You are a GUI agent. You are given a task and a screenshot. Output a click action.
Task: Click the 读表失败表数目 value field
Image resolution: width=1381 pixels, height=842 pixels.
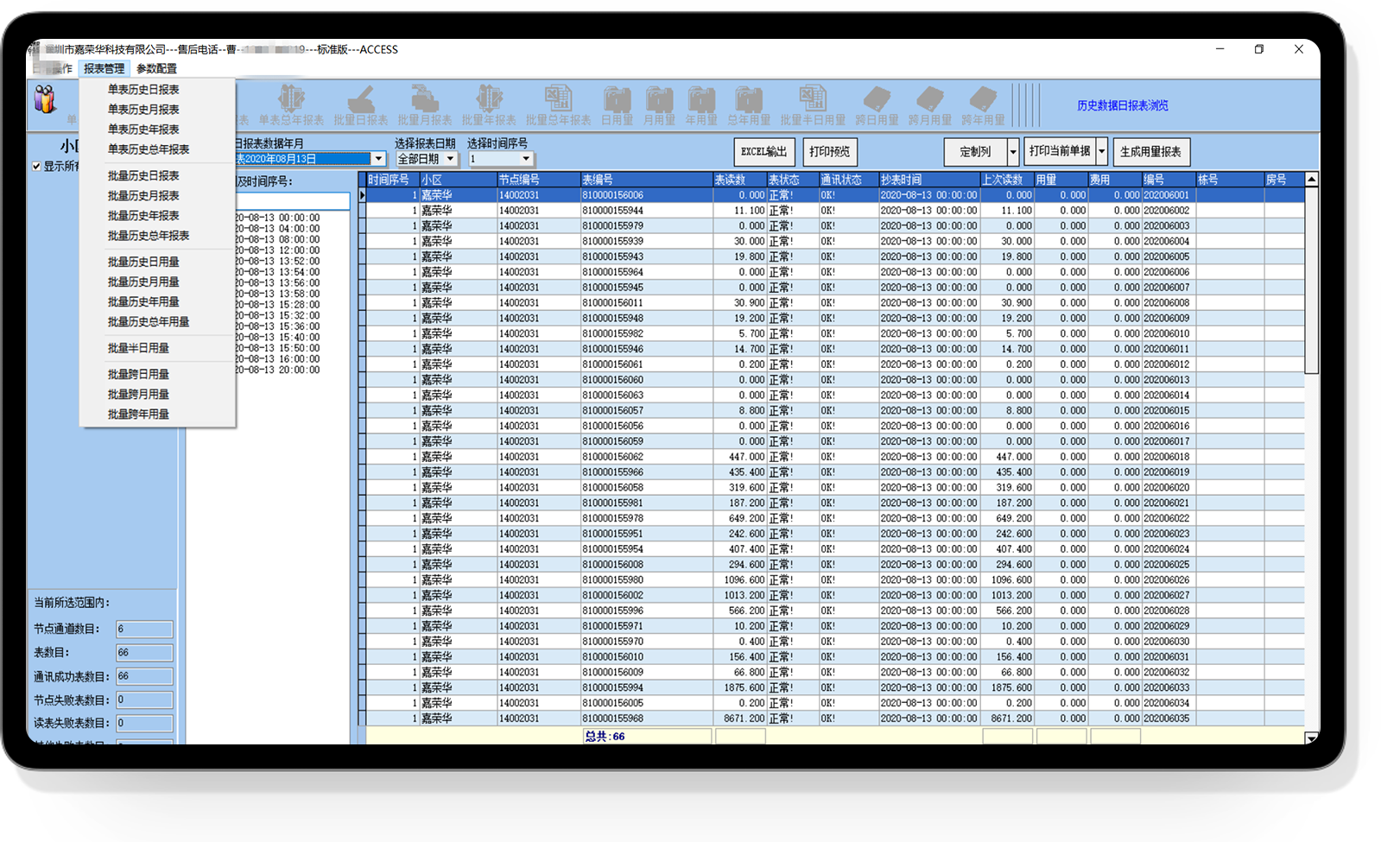[x=144, y=723]
